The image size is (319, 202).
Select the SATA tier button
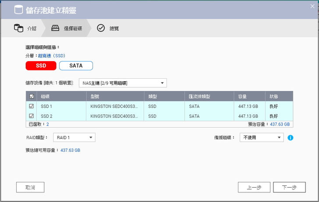point(76,66)
